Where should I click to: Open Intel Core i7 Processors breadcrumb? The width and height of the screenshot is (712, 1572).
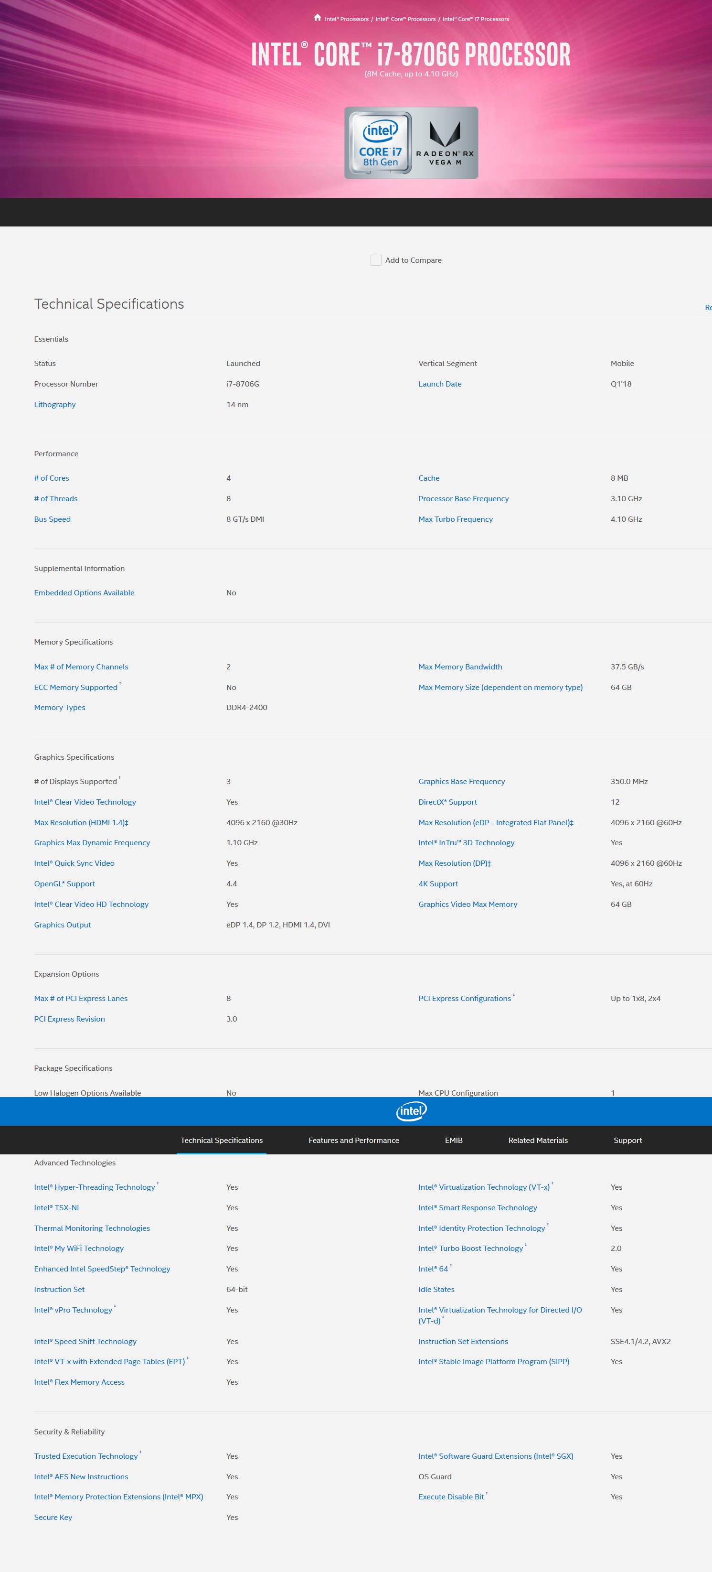[476, 19]
